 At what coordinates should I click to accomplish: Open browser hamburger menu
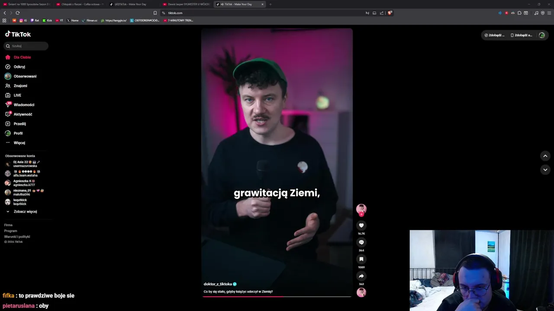550,13
